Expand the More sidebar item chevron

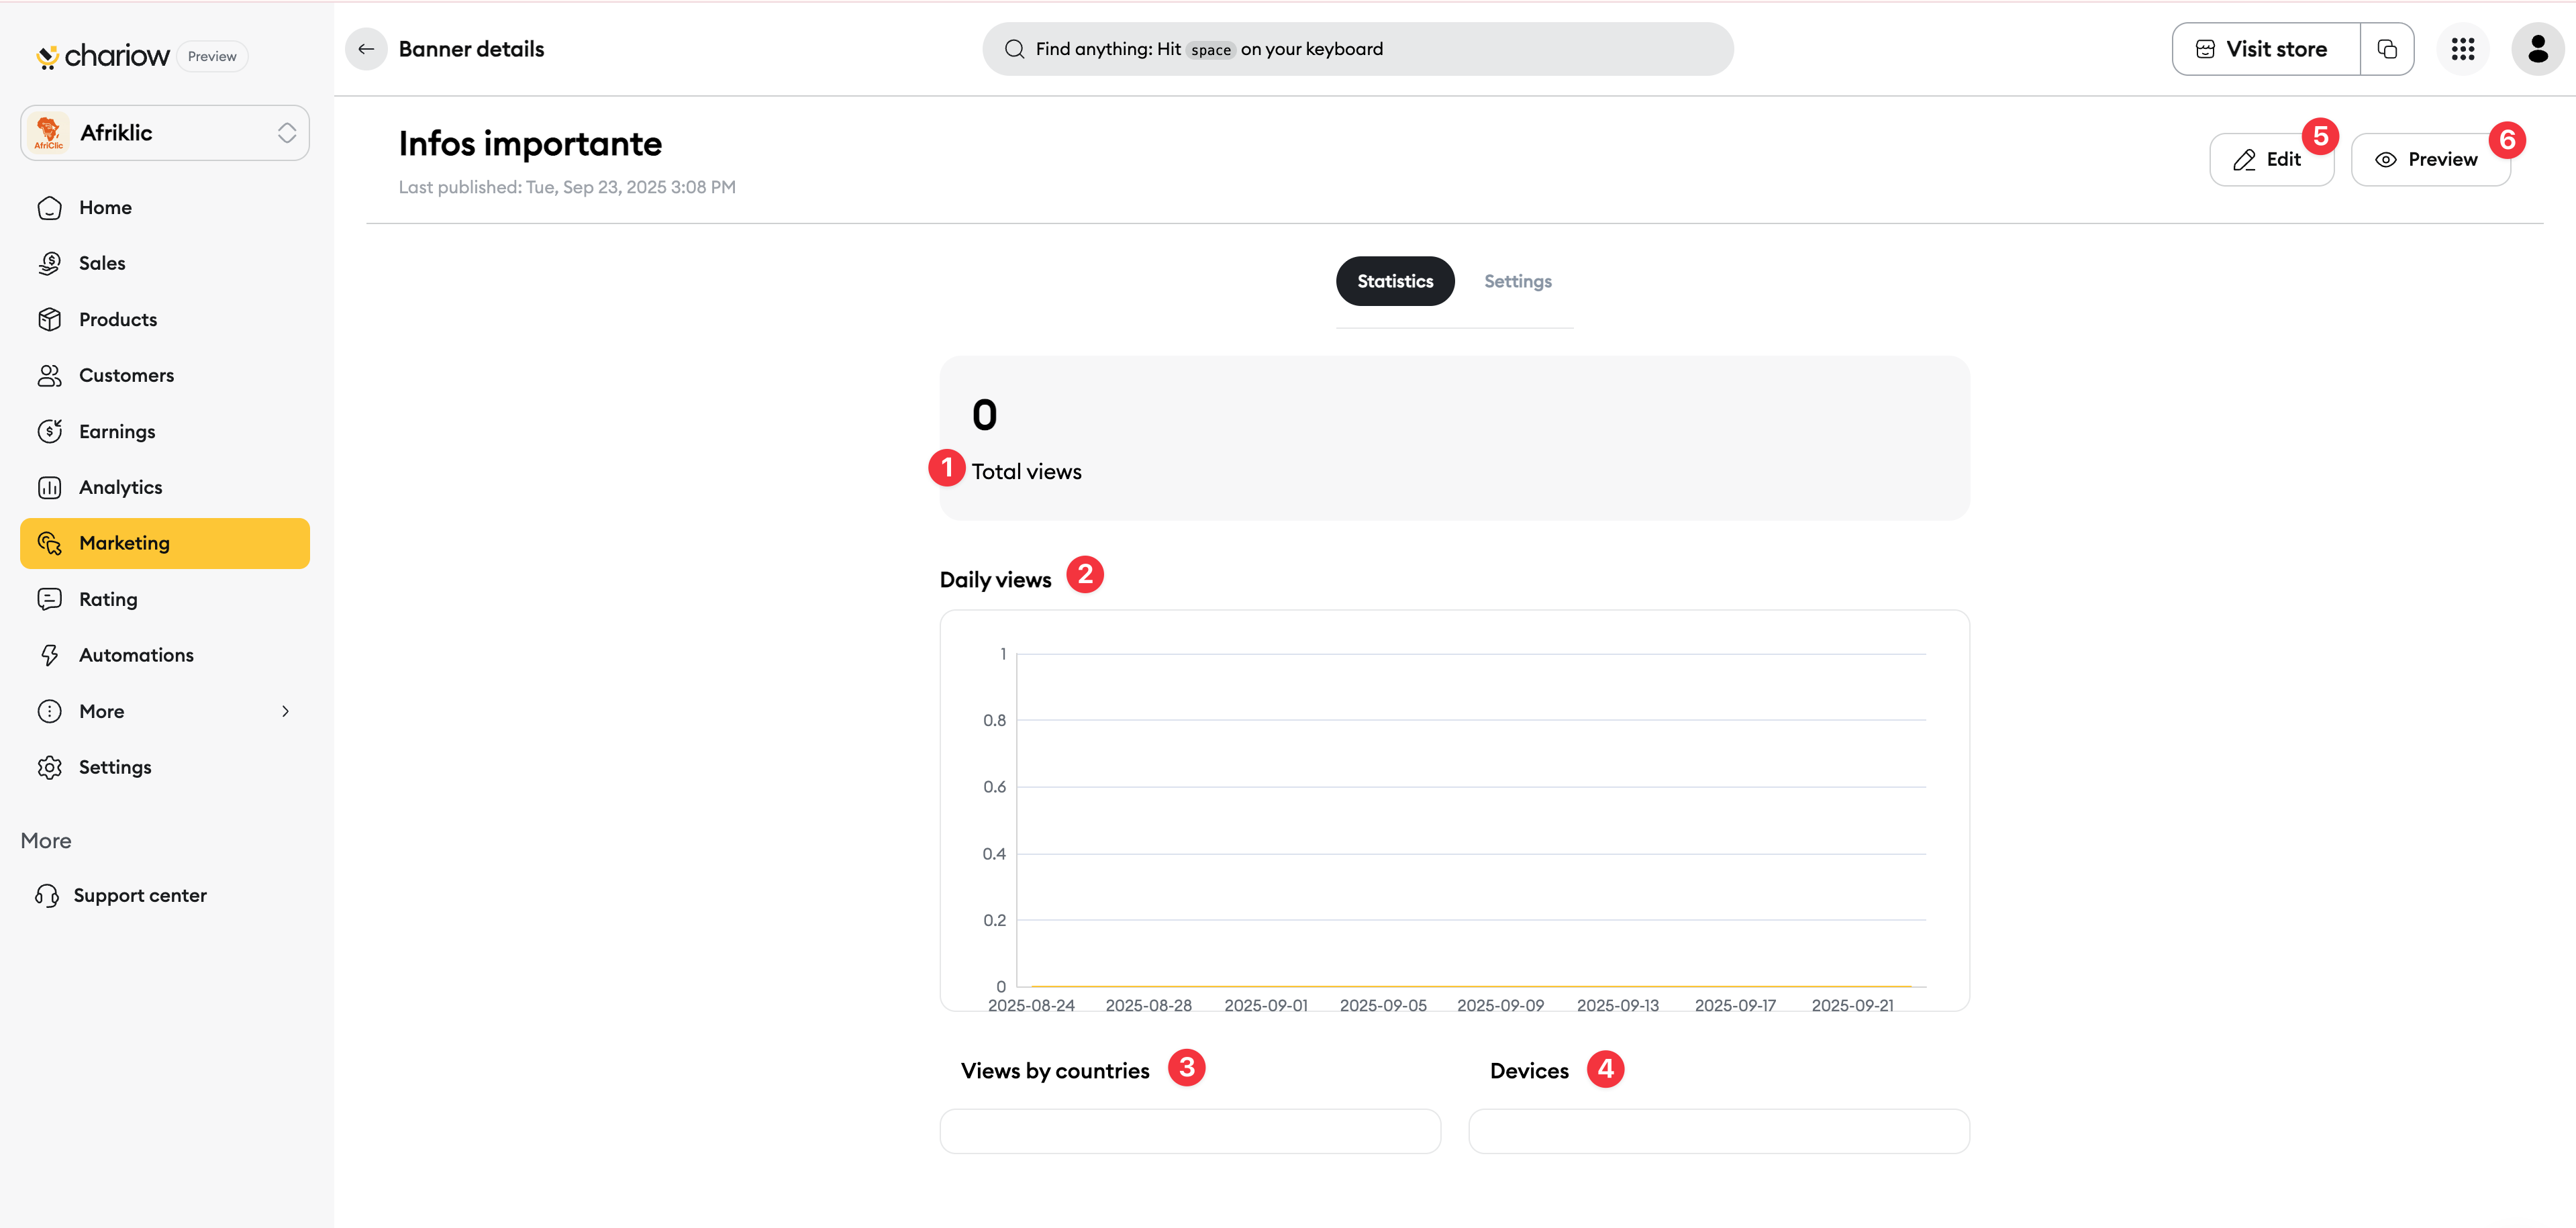285,712
